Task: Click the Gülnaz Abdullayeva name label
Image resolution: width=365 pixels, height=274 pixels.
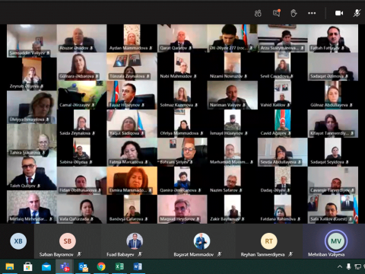Action: point(329,105)
